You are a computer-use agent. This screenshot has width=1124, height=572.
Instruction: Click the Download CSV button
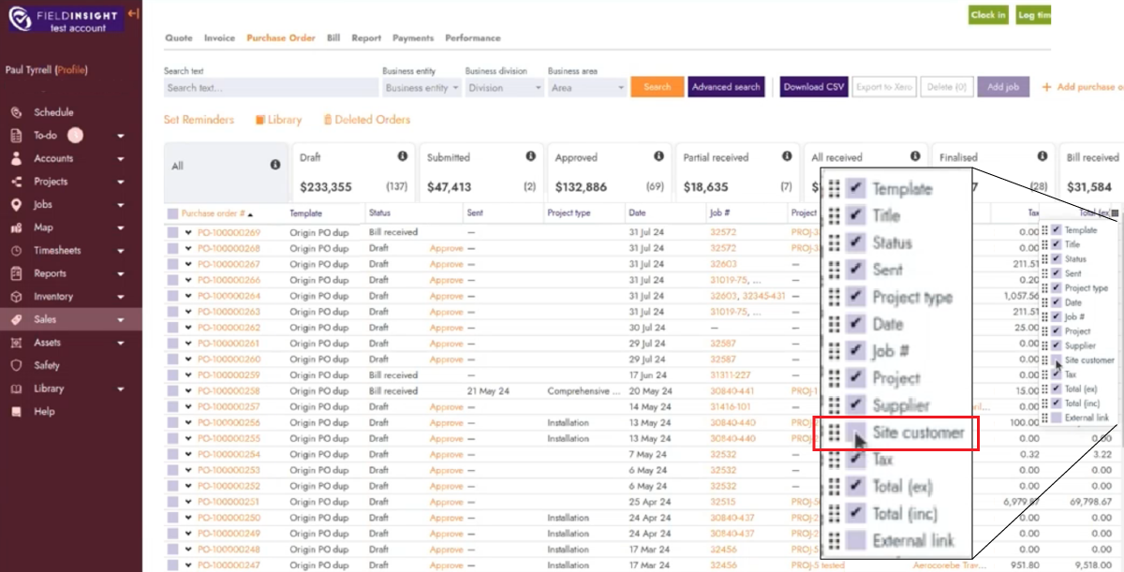[814, 87]
